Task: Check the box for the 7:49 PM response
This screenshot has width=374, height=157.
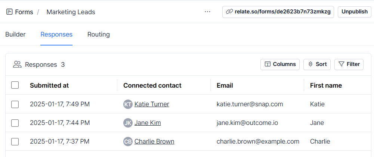Action: 15,104
